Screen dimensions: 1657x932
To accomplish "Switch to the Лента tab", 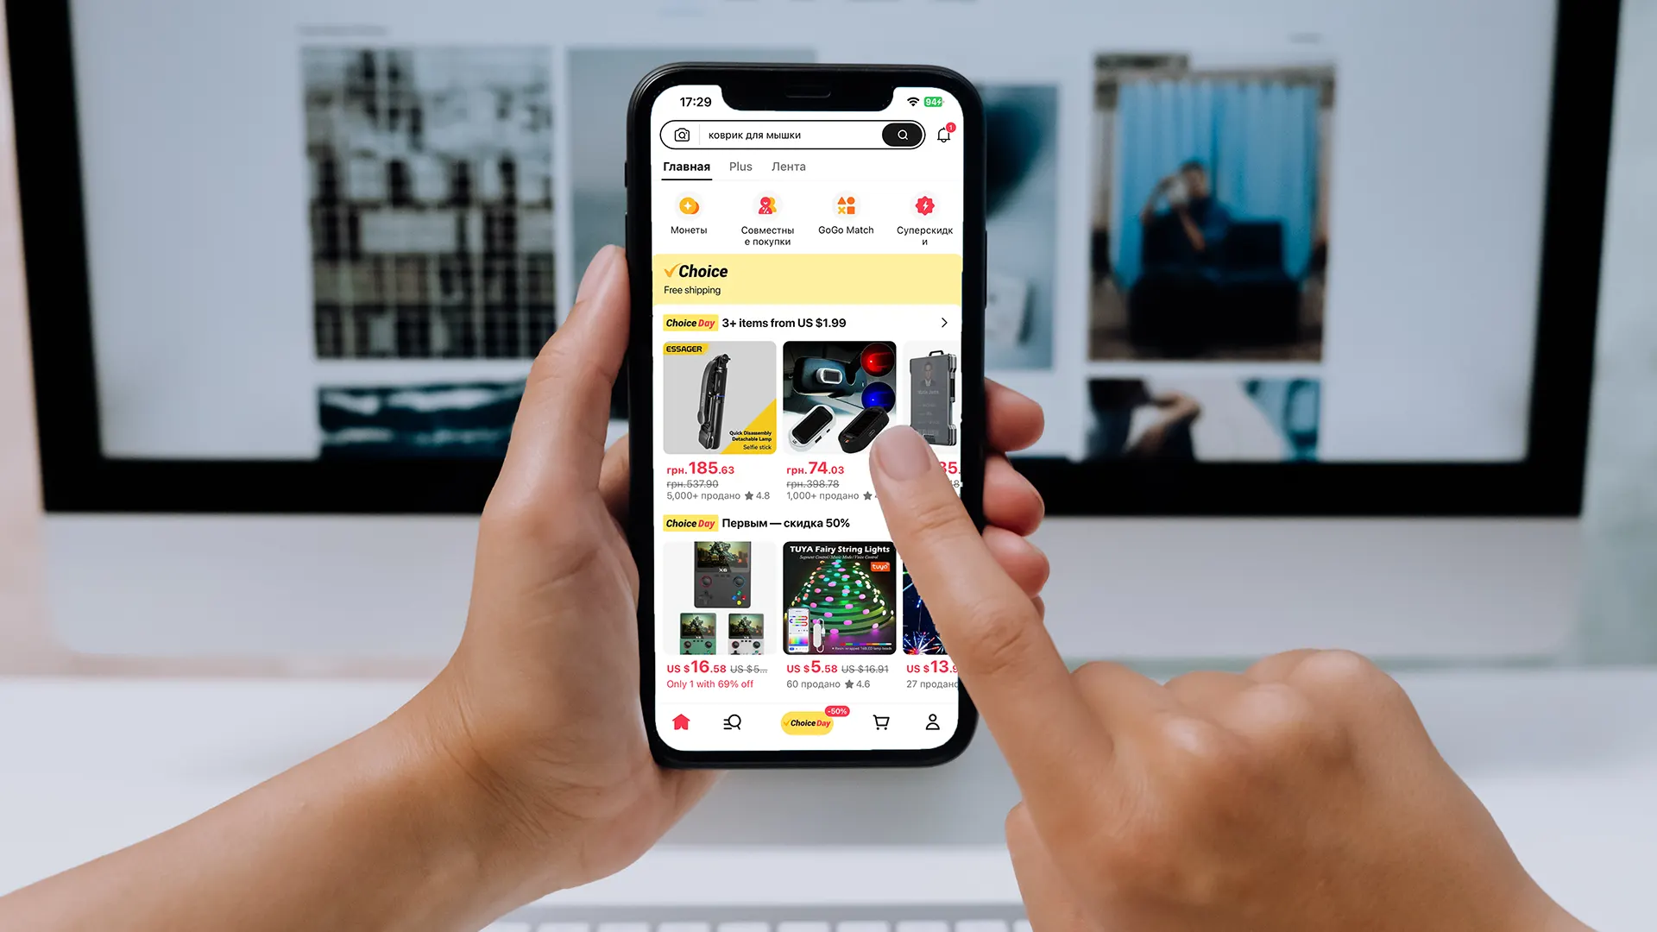I will [x=788, y=167].
